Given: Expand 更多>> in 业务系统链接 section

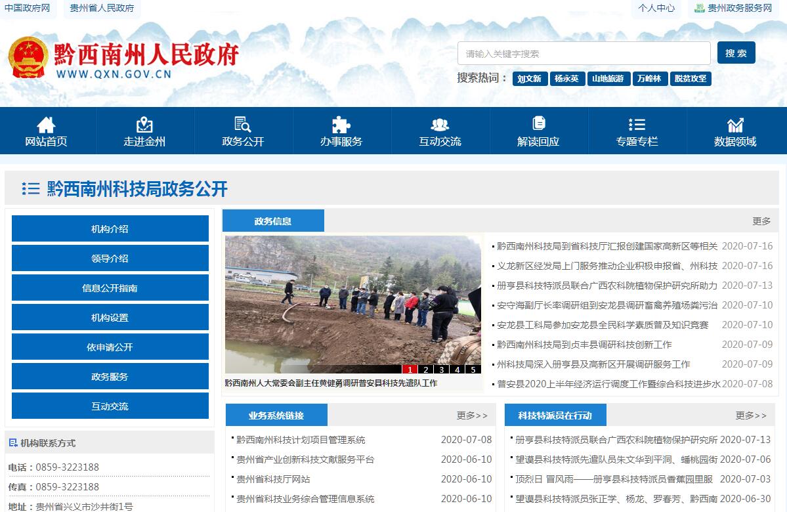Looking at the screenshot, I should coord(472,416).
